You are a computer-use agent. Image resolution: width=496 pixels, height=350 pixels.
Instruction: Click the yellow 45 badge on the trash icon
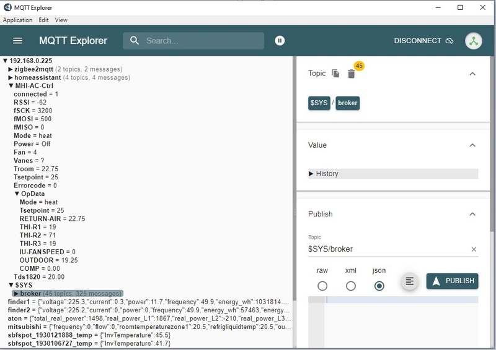pos(359,66)
